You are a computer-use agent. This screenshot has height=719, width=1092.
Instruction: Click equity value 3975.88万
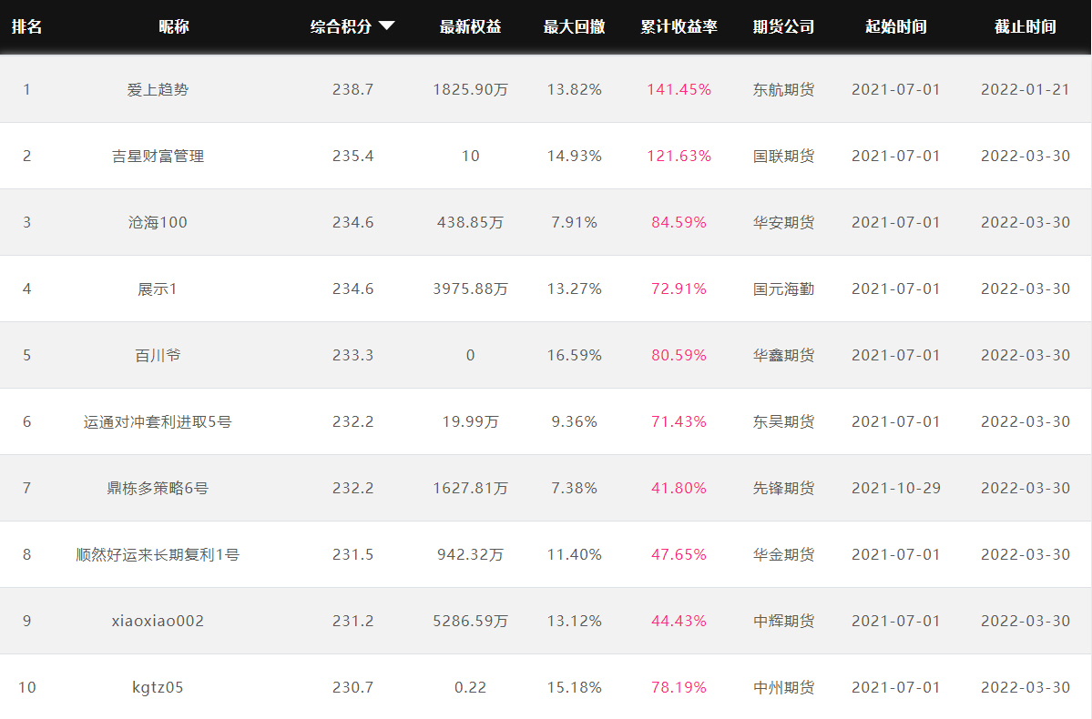pyautogui.click(x=470, y=289)
